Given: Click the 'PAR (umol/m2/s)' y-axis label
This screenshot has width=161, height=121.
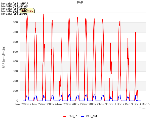Looking at the screenshot, I should 4,57.
